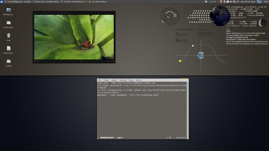
Task: Click the vim status line WPROWADZANIE --zapis
Action: click(x=110, y=138)
